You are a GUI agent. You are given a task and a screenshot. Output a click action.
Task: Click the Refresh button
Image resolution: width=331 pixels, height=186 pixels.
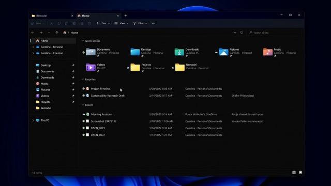[242, 33]
